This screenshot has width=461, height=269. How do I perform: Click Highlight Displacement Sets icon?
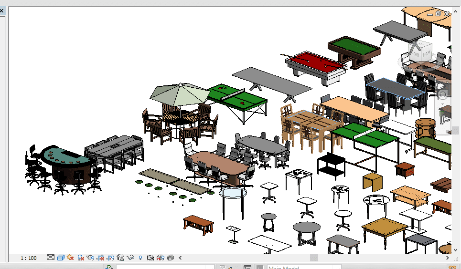pyautogui.click(x=171, y=258)
